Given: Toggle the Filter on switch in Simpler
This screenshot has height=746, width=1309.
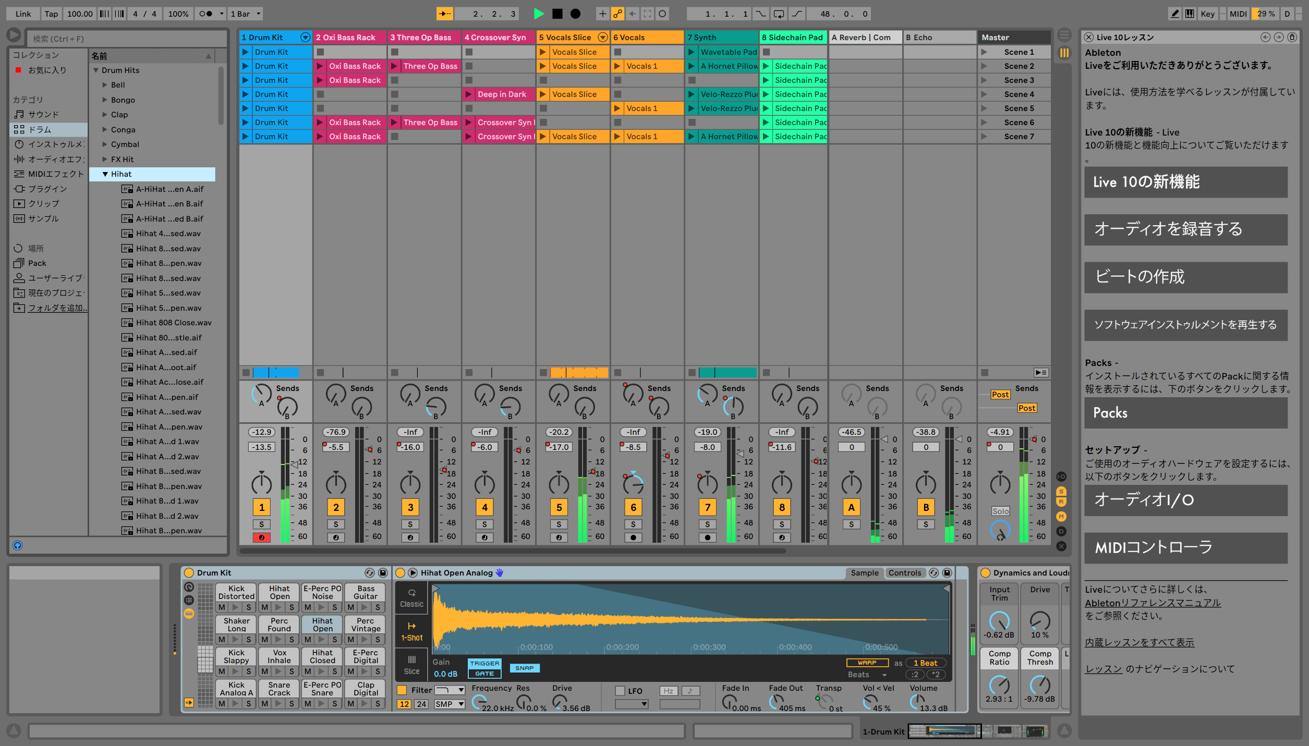Looking at the screenshot, I should tap(402, 690).
